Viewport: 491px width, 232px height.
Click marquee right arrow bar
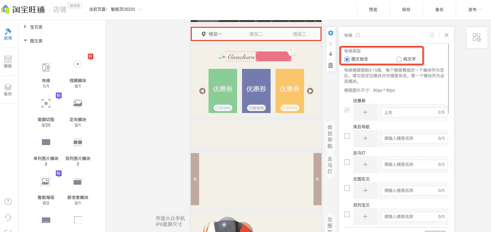[317, 179]
